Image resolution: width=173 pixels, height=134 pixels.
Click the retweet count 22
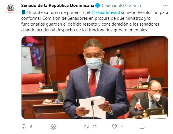pos(95,127)
